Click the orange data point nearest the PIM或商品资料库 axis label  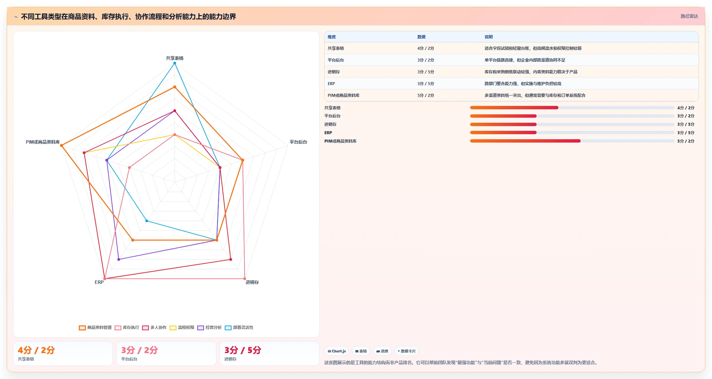tap(61, 146)
